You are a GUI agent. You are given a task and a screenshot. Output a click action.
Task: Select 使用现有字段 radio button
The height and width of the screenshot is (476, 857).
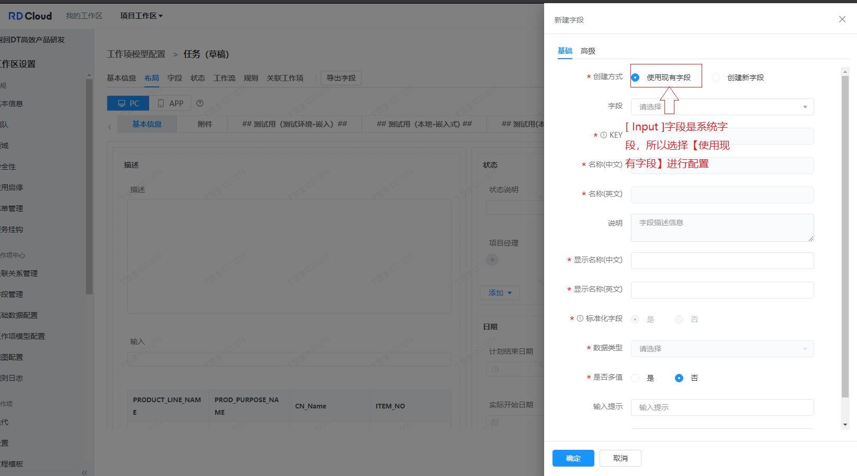pos(635,78)
